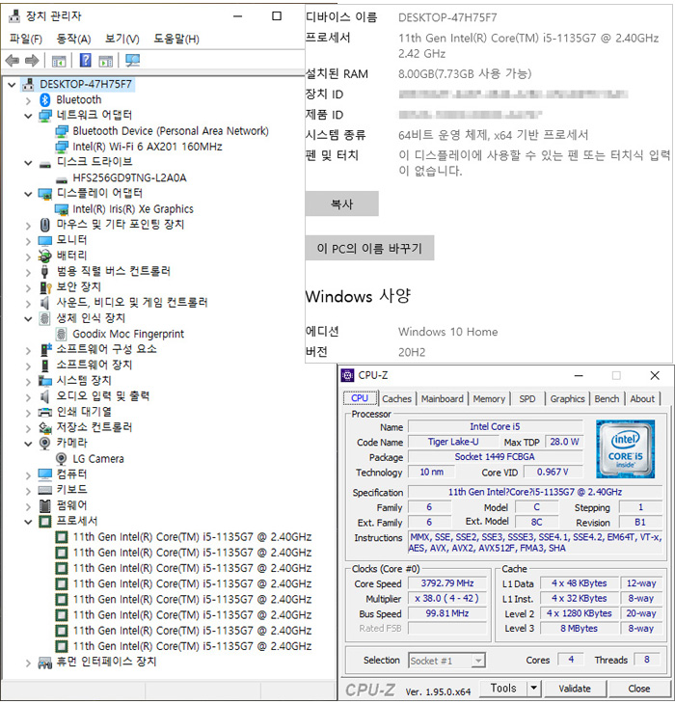675x704 pixels.
Task: Collapse the 디스크 드라이브 node
Action: (28, 163)
